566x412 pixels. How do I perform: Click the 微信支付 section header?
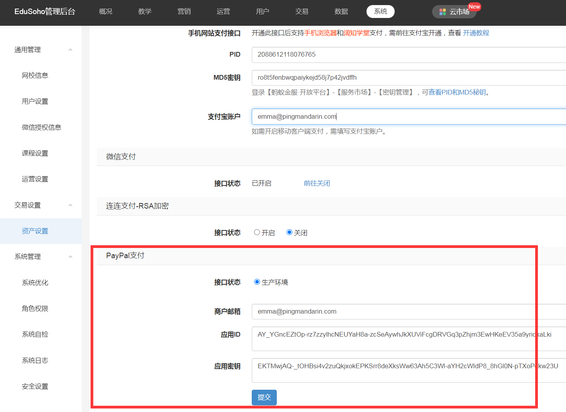click(x=331, y=157)
